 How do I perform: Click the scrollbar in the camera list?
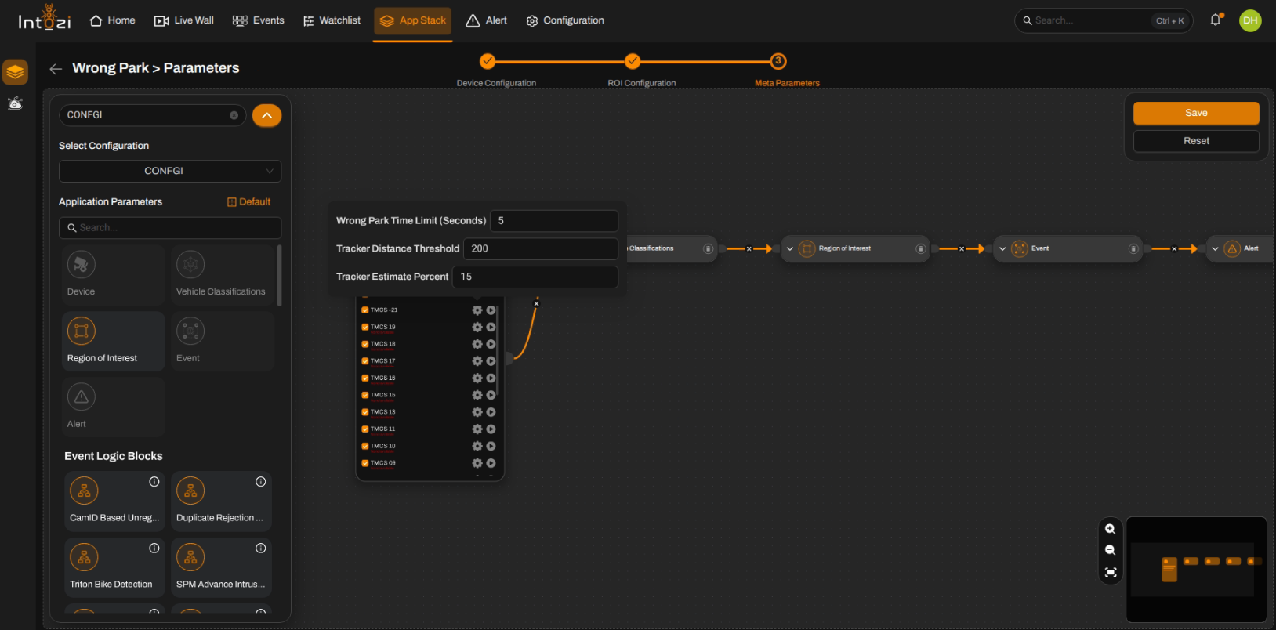point(498,349)
